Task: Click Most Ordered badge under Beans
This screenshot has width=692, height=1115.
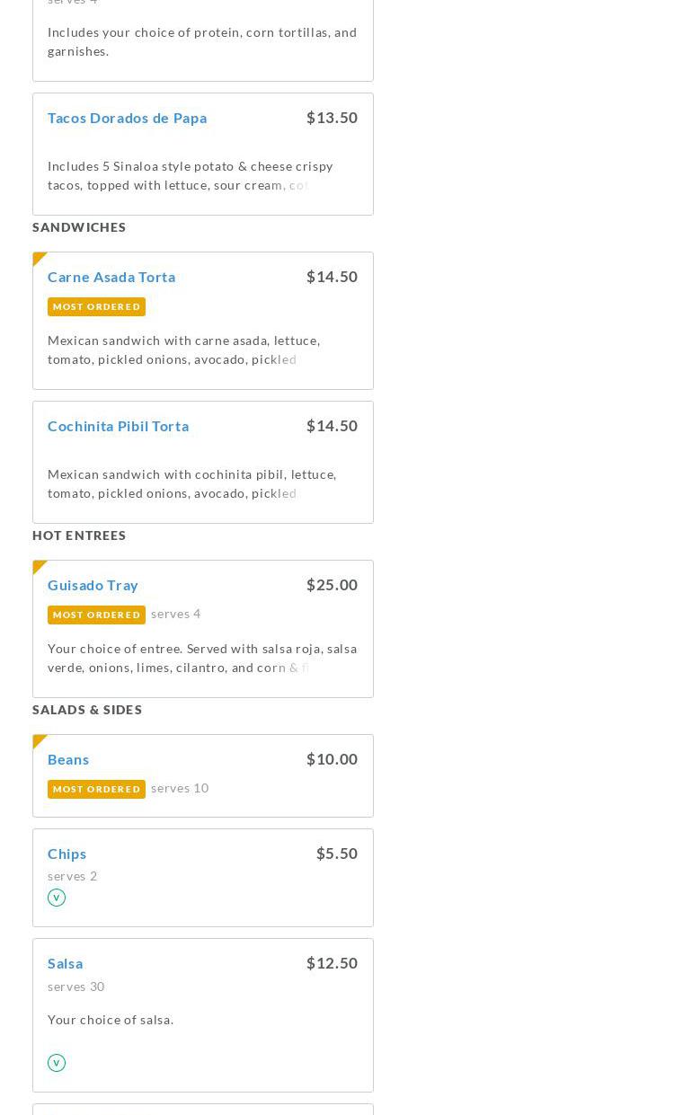Action: (96, 789)
